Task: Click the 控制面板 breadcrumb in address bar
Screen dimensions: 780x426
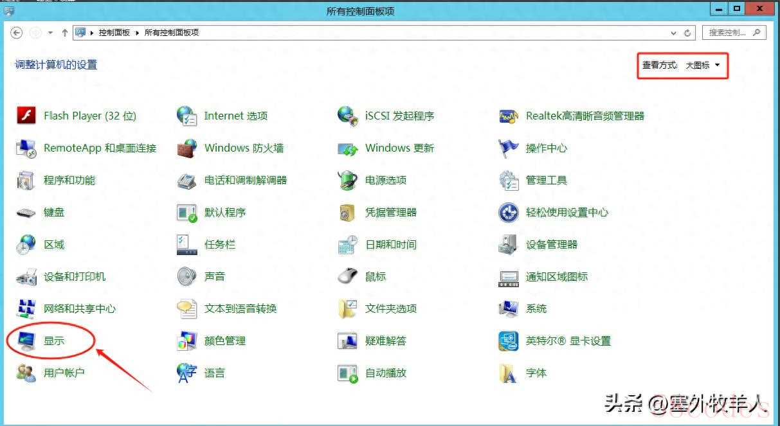Action: tap(114, 33)
